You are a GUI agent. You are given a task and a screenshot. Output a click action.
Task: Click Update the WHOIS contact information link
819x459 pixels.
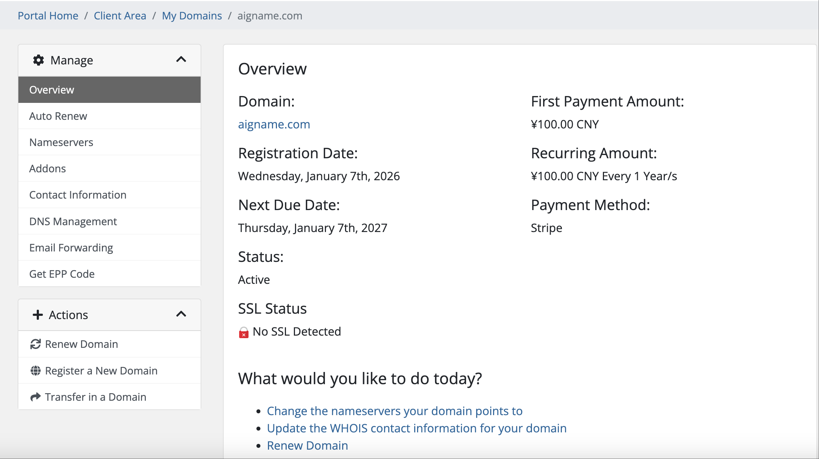[416, 428]
